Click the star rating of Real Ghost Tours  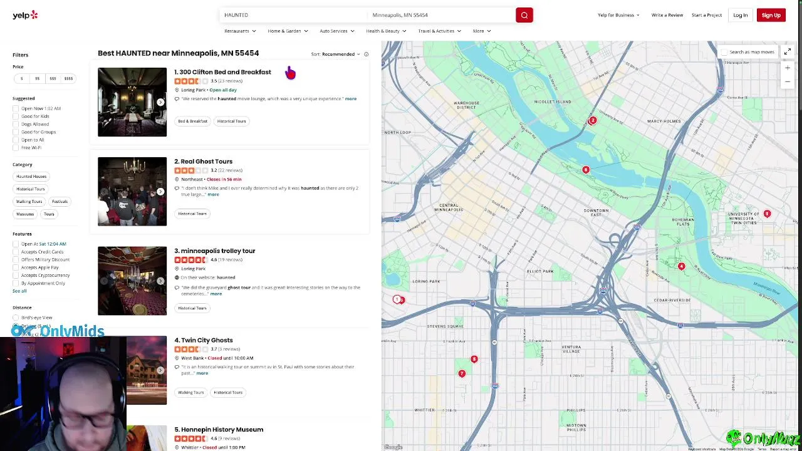[x=191, y=170]
